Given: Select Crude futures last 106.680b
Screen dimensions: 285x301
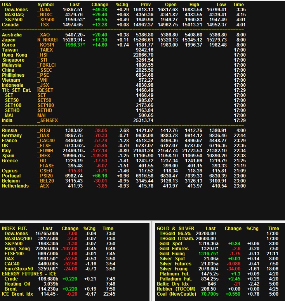Looking at the screenshot, I should pyautogui.click(x=48, y=279).
